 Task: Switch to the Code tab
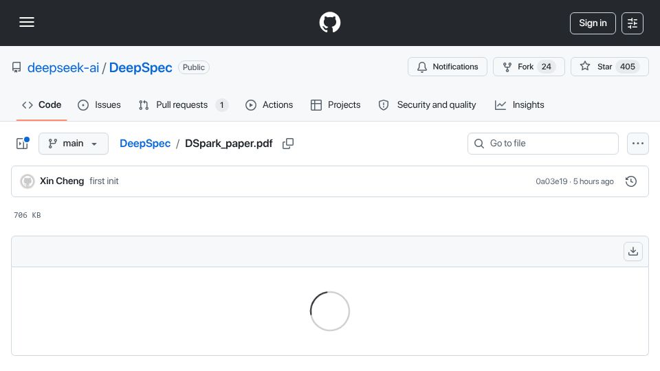click(42, 104)
